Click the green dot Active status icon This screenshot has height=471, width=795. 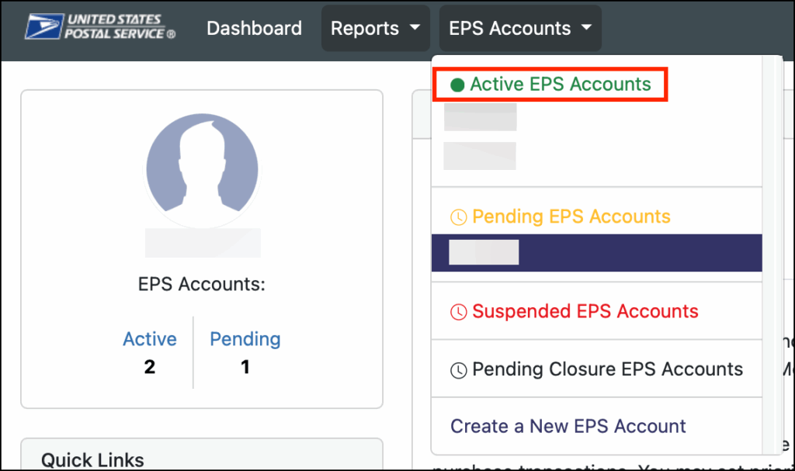457,85
